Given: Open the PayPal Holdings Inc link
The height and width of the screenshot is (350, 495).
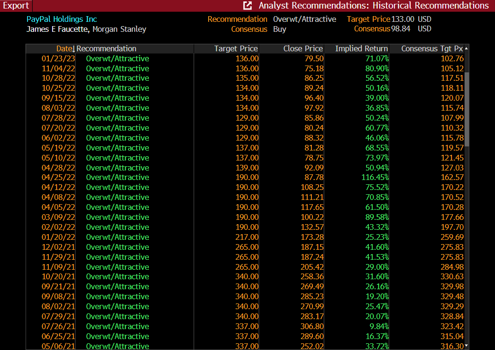Looking at the screenshot, I should 62,19.
